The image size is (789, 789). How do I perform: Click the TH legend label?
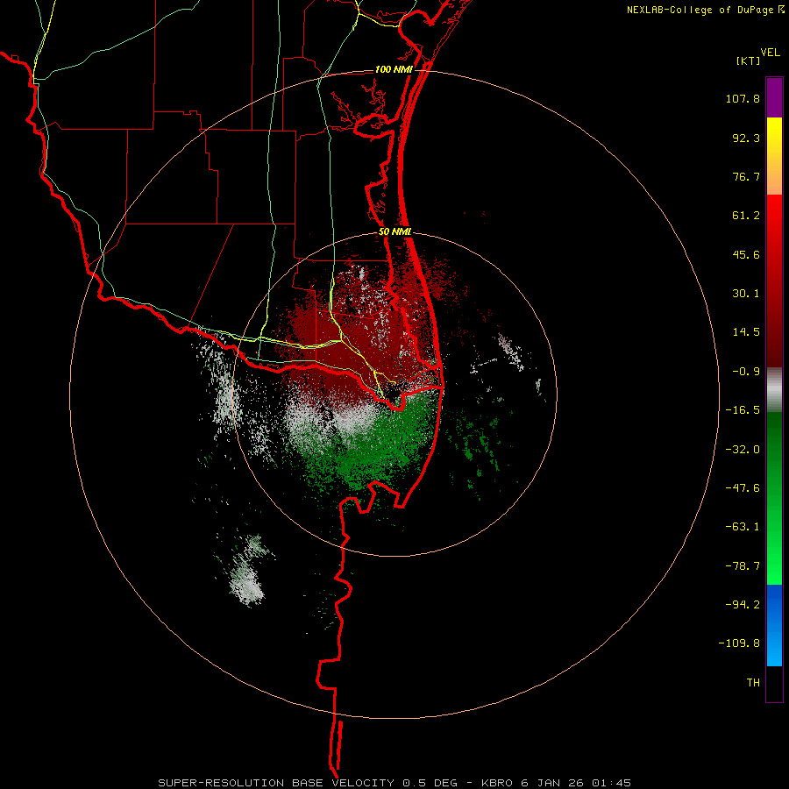coord(753,683)
